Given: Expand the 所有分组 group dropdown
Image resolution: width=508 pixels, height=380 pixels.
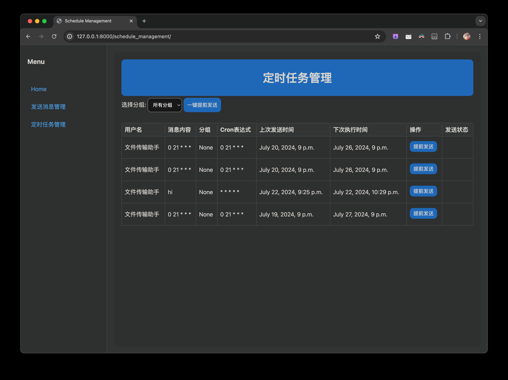Looking at the screenshot, I should coord(165,105).
